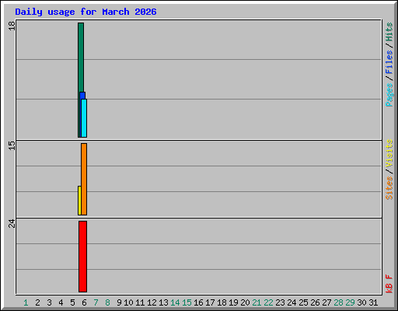This screenshot has height=311, width=398.
Task: Click day 1 on the x-axis
Action: 26,302
